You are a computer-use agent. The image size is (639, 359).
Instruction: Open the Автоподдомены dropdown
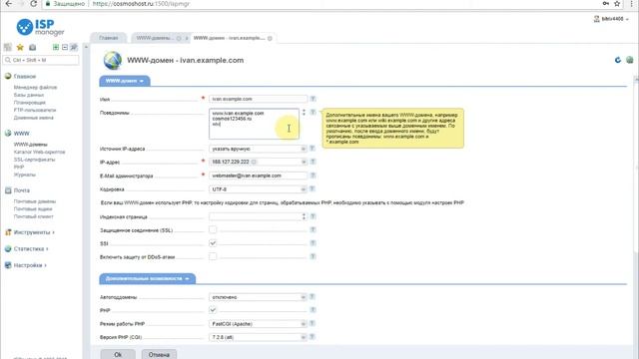pos(258,297)
